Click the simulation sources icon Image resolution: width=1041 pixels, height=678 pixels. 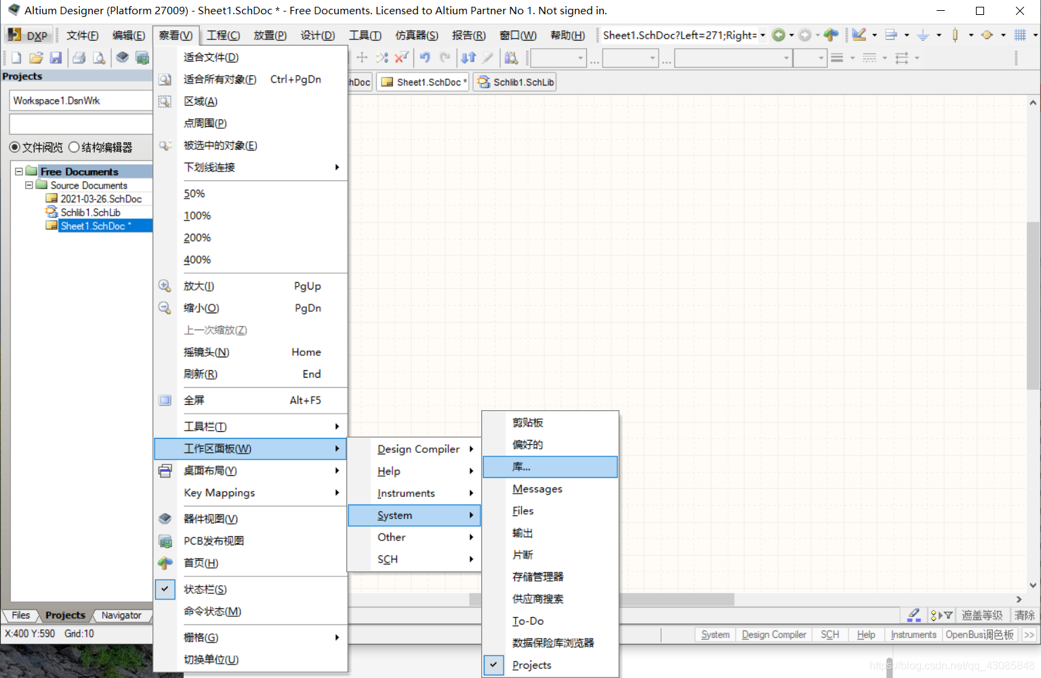click(x=987, y=35)
